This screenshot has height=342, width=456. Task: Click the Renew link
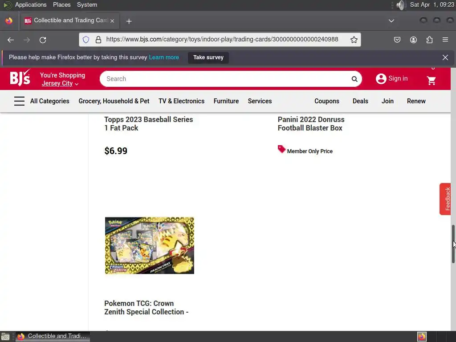[416, 101]
